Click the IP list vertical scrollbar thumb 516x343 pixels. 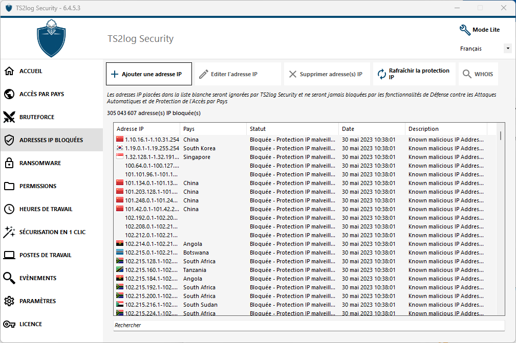501,135
